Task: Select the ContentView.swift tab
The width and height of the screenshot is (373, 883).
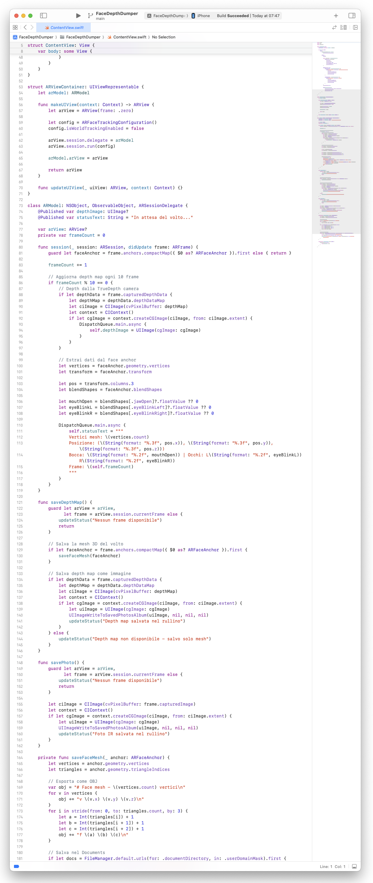Action: 64,28
